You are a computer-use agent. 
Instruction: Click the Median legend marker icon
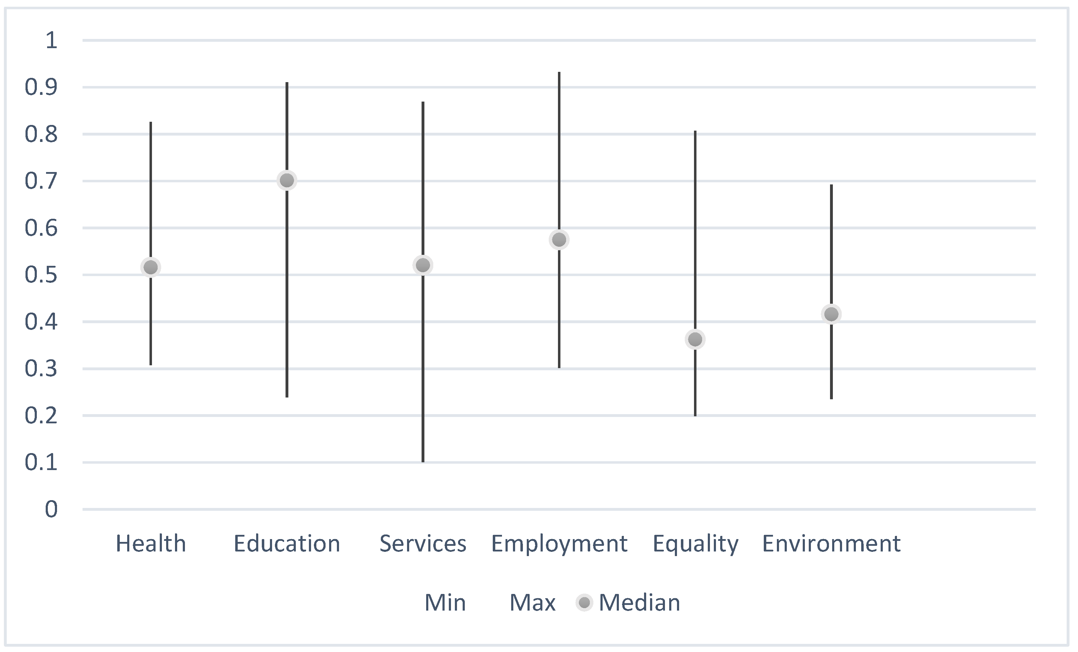tap(584, 602)
